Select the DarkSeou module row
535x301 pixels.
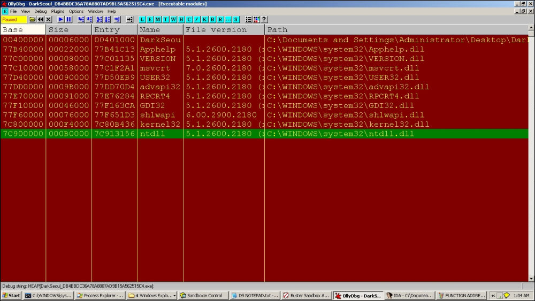(264, 40)
